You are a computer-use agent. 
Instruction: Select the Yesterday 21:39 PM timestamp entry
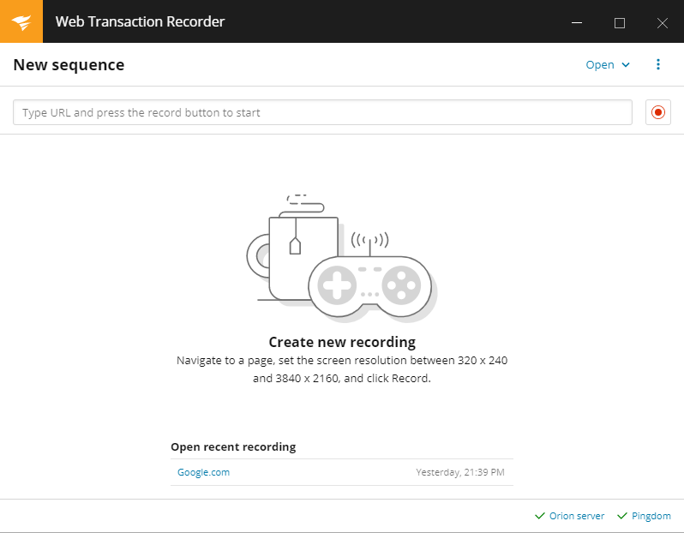click(x=460, y=472)
